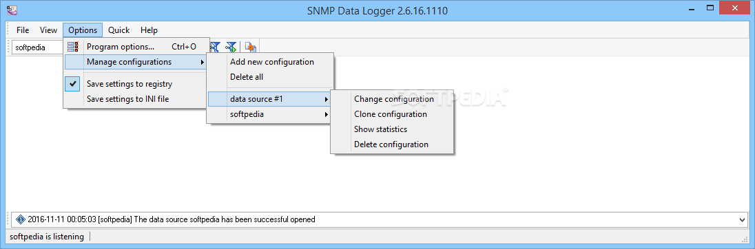Click the softpedia configuration combo box
The height and width of the screenshot is (249, 755).
(38, 47)
